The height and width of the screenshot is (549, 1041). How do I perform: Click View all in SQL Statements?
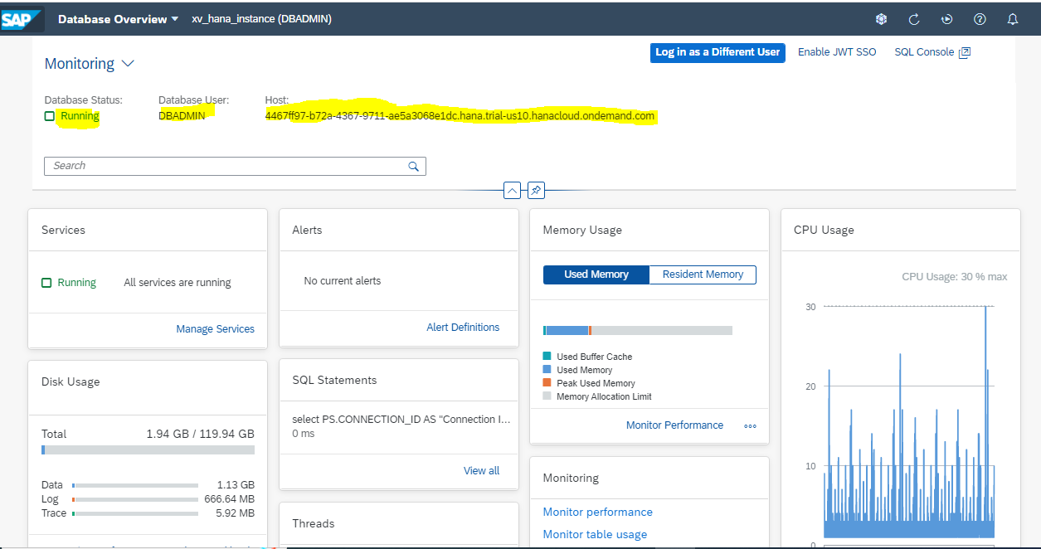pos(482,471)
